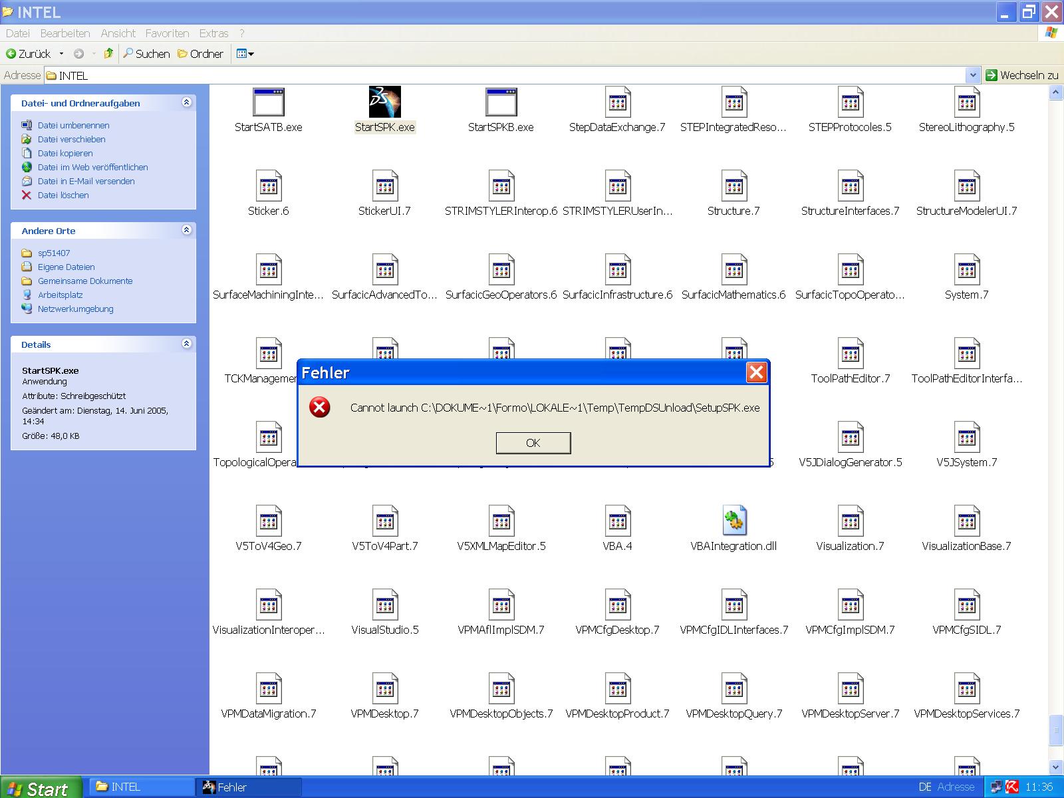Select the StereoLithography.5 file icon
1064x798 pixels.
(x=967, y=102)
